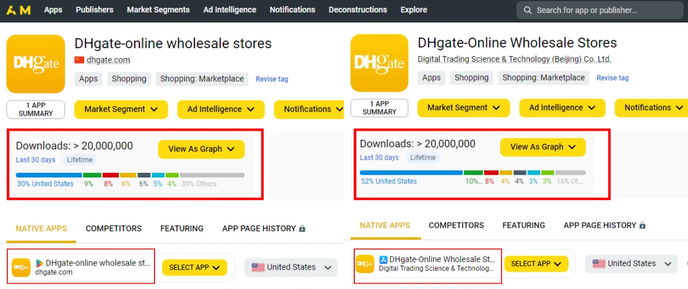Open SELECT APP dropdown next to the Digital Trading app
Image resolution: width=688 pixels, height=289 pixels.
click(536, 264)
